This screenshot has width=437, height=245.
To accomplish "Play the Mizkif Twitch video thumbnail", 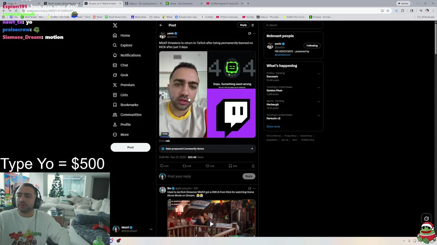I will coord(207,95).
